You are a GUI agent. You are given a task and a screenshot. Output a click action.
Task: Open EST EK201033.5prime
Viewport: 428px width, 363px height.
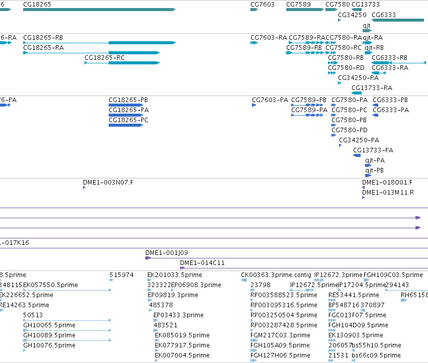point(175,275)
